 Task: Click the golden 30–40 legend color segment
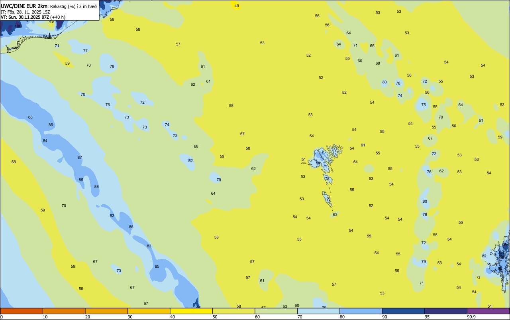[149, 311]
